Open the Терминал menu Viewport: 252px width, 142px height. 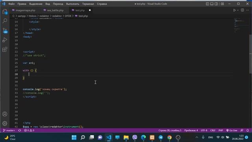tap(88, 4)
